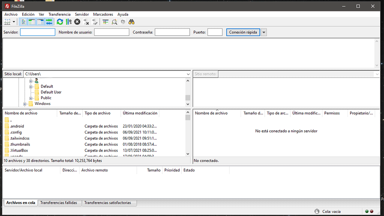
Task: Toggle transfer queue display
Action: pos(49,22)
